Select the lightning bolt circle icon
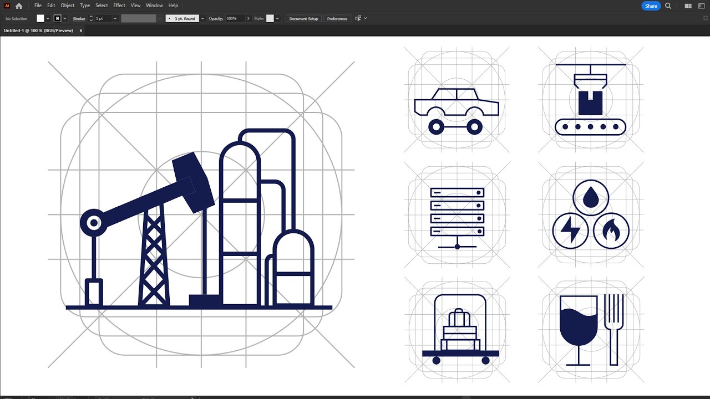The width and height of the screenshot is (710, 399). pyautogui.click(x=571, y=230)
